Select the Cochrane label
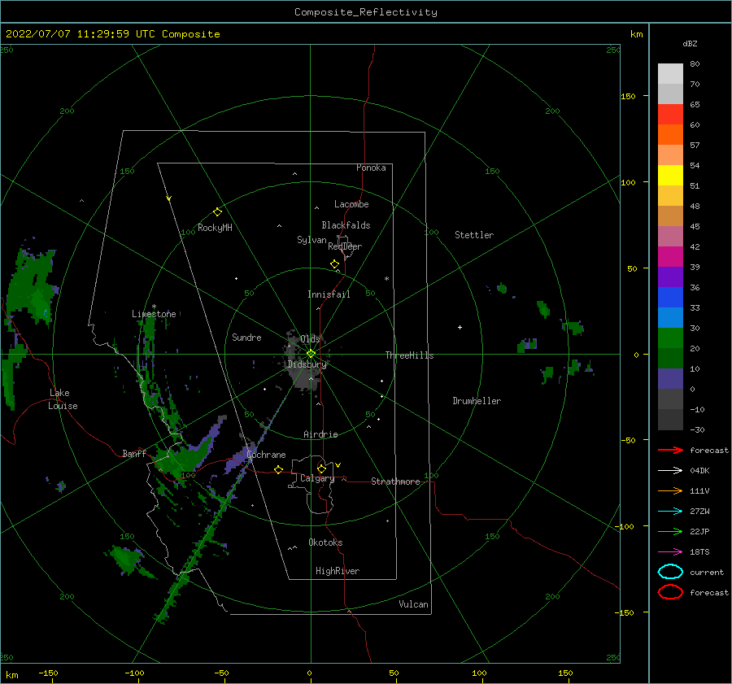732x684 pixels. [x=266, y=455]
